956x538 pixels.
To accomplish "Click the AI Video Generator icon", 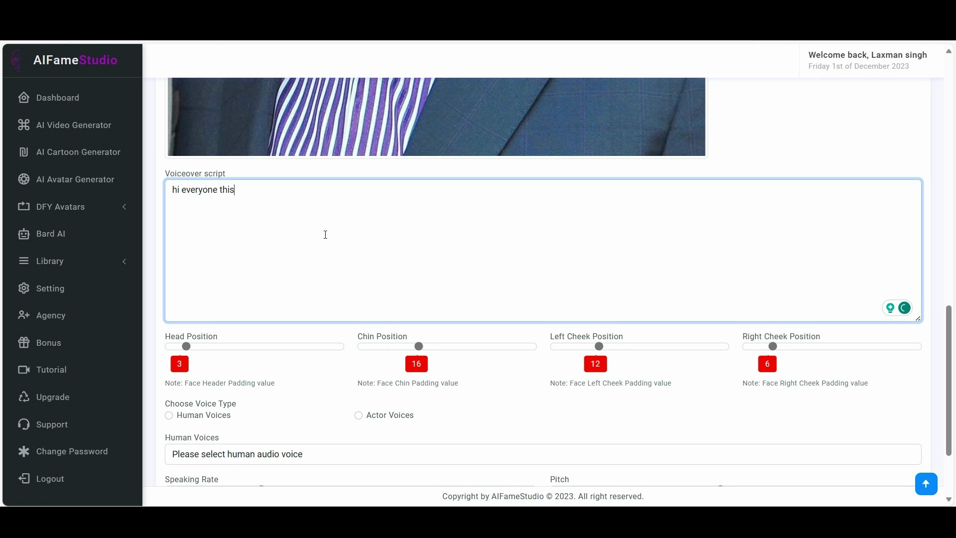I will [x=23, y=125].
